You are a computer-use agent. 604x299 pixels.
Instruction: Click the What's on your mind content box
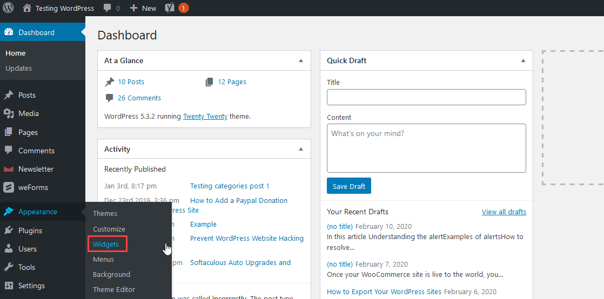pos(426,148)
